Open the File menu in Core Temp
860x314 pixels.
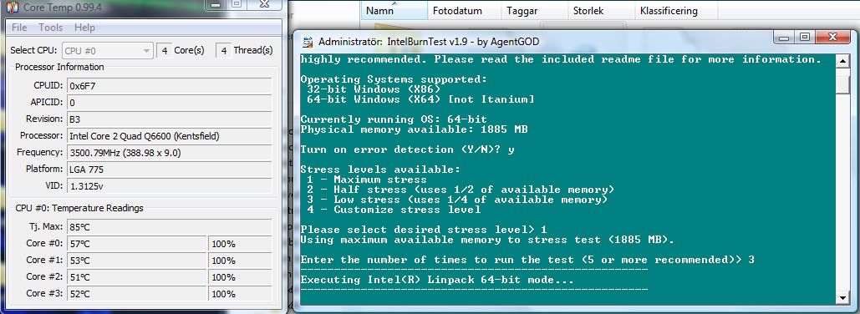pos(19,28)
